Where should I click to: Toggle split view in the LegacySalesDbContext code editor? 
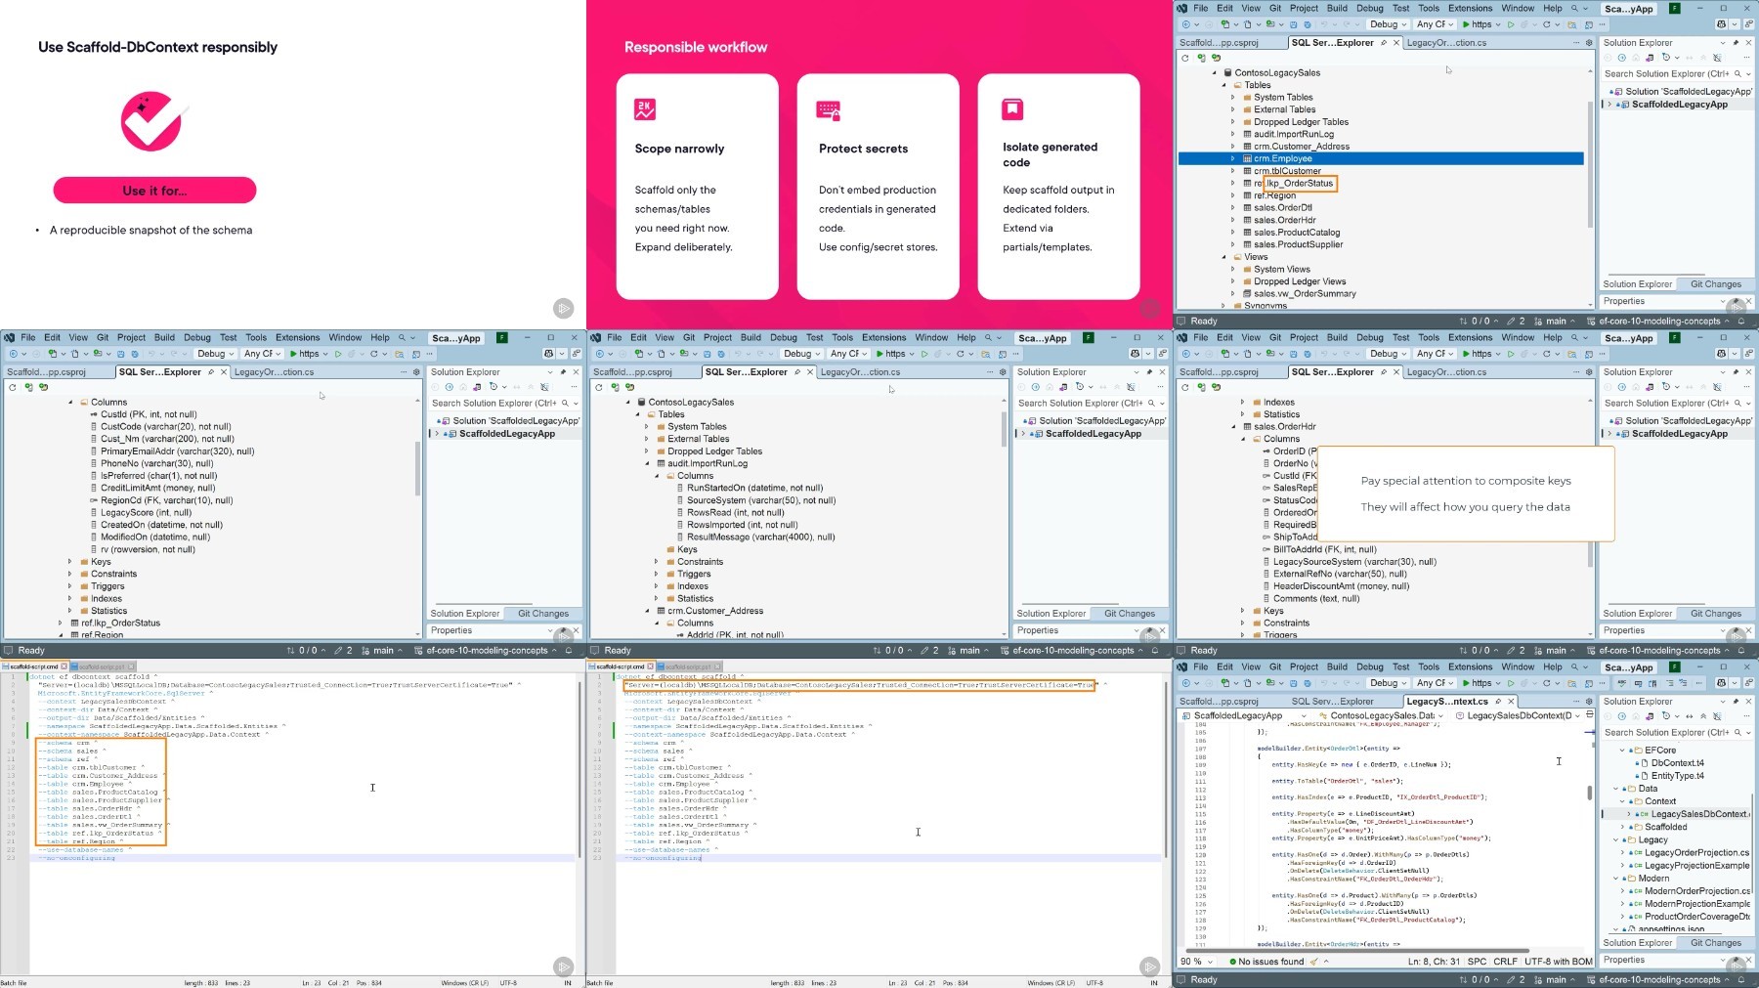1589,716
